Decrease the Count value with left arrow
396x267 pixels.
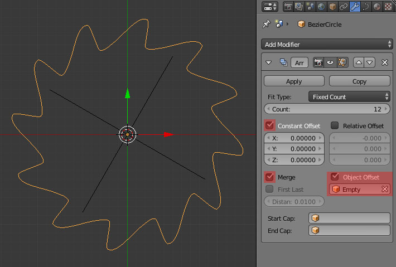point(268,109)
